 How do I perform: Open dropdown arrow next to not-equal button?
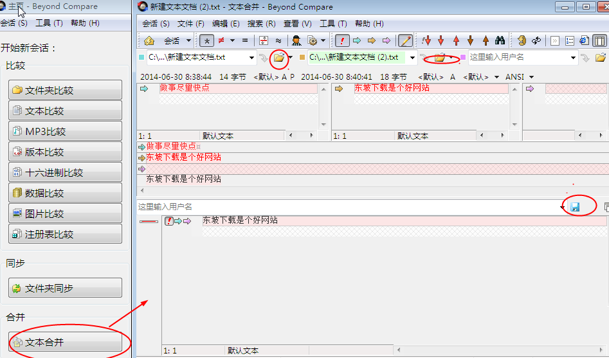tap(232, 40)
